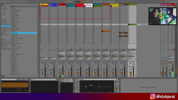Open Audio To dropdown on track 9

(62, 59)
